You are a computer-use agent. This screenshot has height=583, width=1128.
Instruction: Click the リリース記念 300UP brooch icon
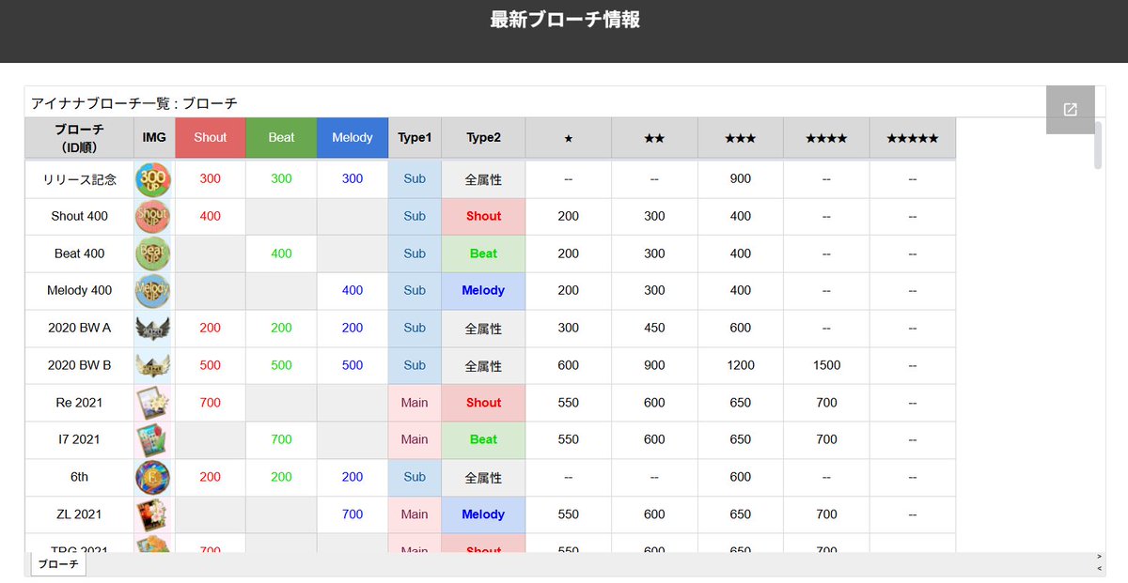coord(153,178)
